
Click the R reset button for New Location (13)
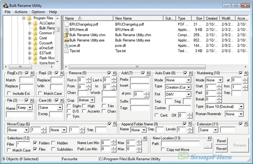[x=209, y=138]
